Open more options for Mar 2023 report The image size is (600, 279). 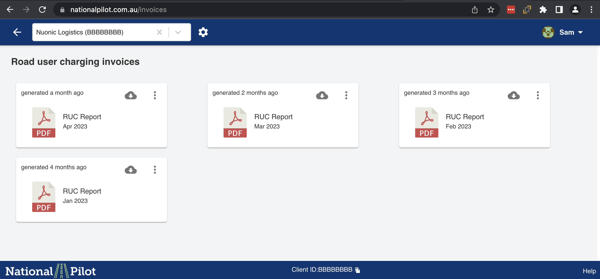click(346, 95)
